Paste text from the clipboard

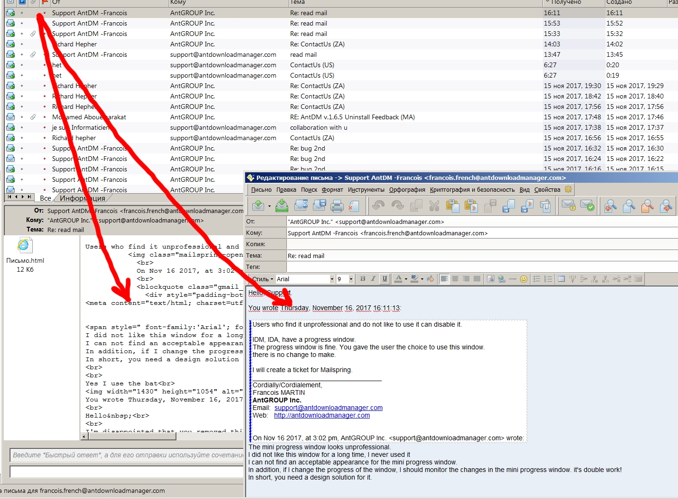click(453, 205)
